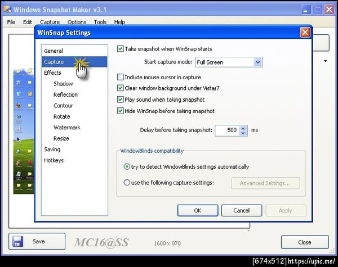
Task: Toggle Clear window background under Vista/7
Action: click(121, 88)
